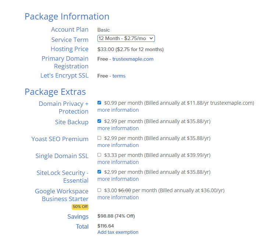
Task: Open more information for Yoast SEO Premium
Action: [118, 145]
